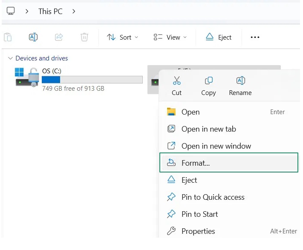Open the View dropdown menu

(170, 37)
